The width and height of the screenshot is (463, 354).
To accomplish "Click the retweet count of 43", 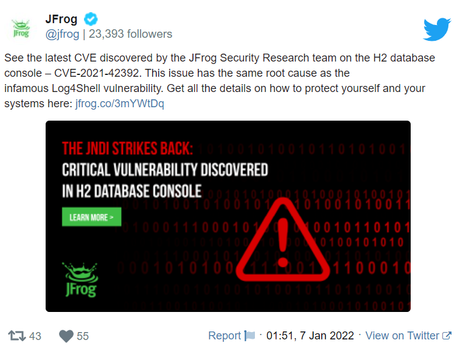I will point(35,336).
